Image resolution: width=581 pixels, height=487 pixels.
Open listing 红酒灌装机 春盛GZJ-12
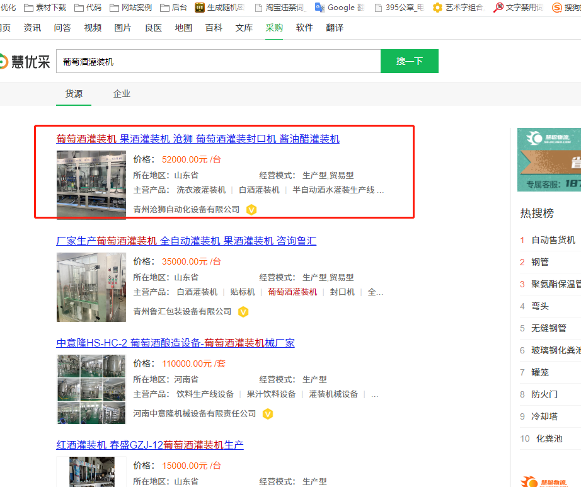pos(150,445)
